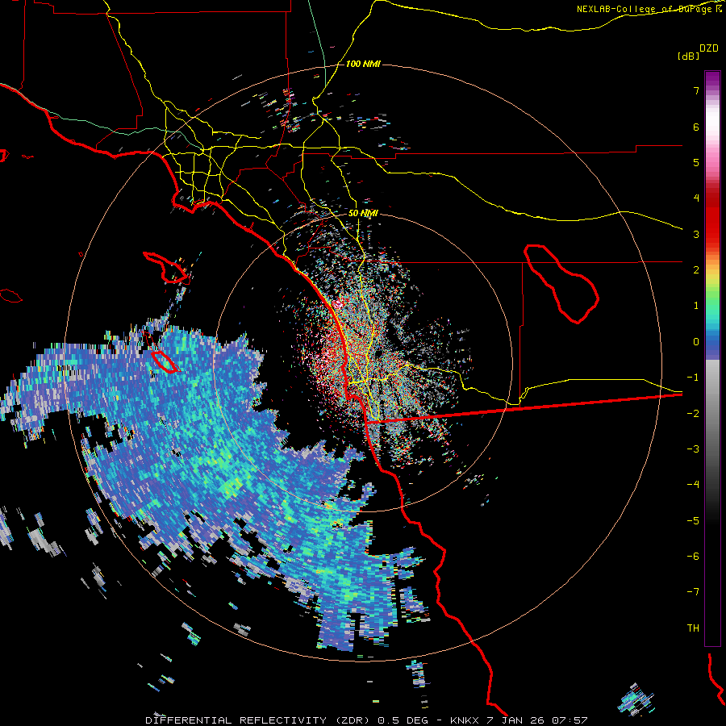Screen dimensions: 726x726
Task: Pick the purple top of the ZDR color bar
Action: tap(712, 79)
